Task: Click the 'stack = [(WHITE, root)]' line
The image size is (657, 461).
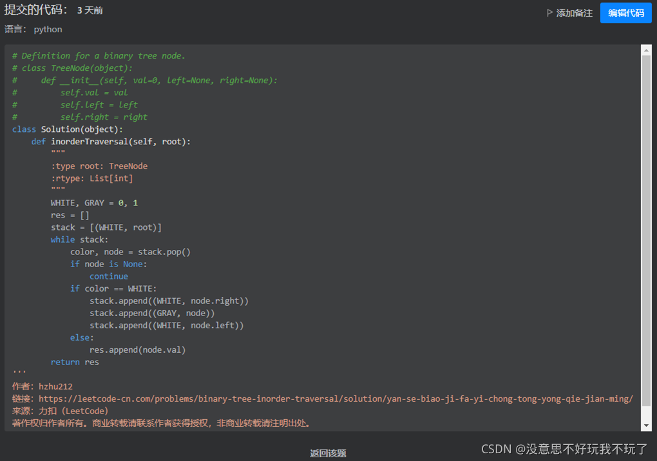Action: pos(106,227)
